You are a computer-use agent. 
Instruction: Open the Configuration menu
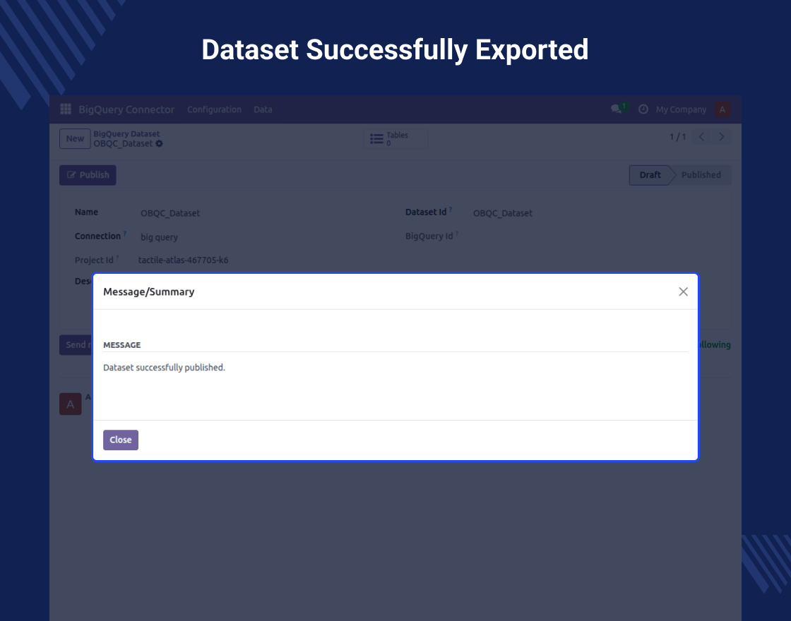[x=215, y=109]
